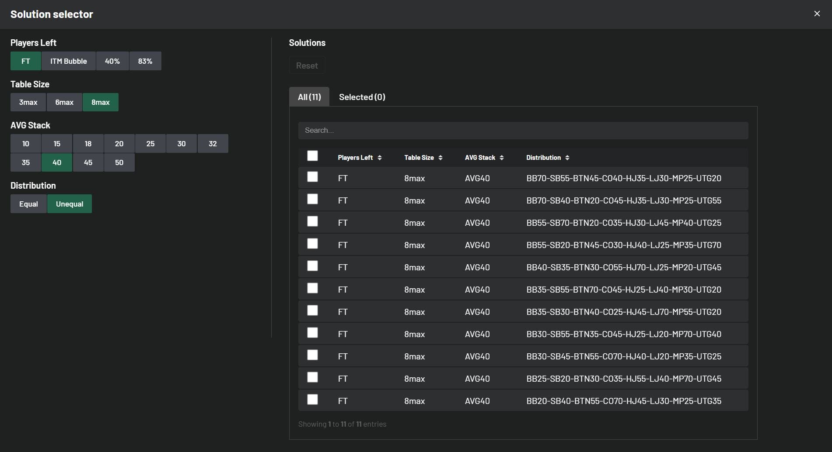The width and height of the screenshot is (832, 452).
Task: Pick the 3max table size
Action: point(28,102)
